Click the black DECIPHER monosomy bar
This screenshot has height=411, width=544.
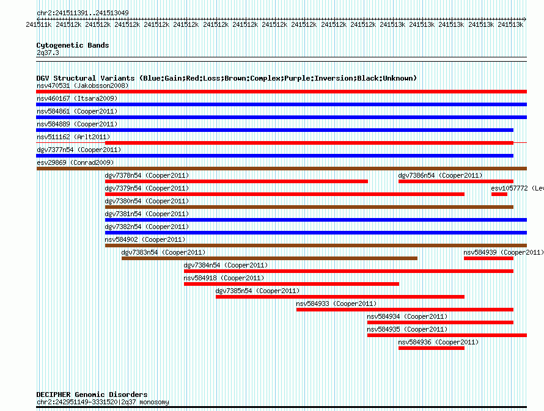(x=281, y=407)
